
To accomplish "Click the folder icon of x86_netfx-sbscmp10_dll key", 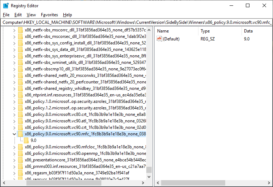I will 20,69.
